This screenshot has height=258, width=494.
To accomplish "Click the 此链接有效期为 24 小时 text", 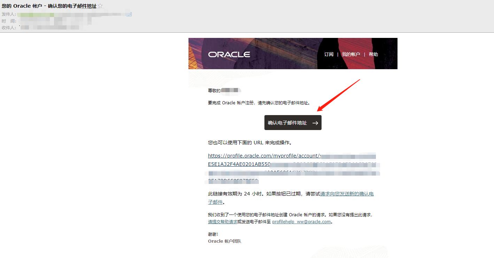I will point(235,194).
